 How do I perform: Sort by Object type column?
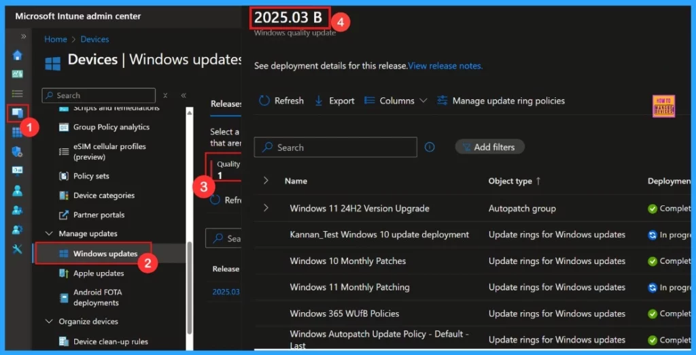514,182
